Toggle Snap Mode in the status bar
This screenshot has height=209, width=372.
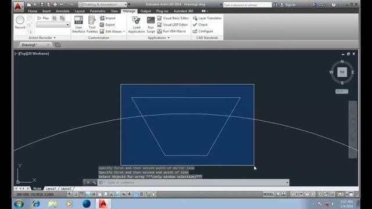[76, 194]
